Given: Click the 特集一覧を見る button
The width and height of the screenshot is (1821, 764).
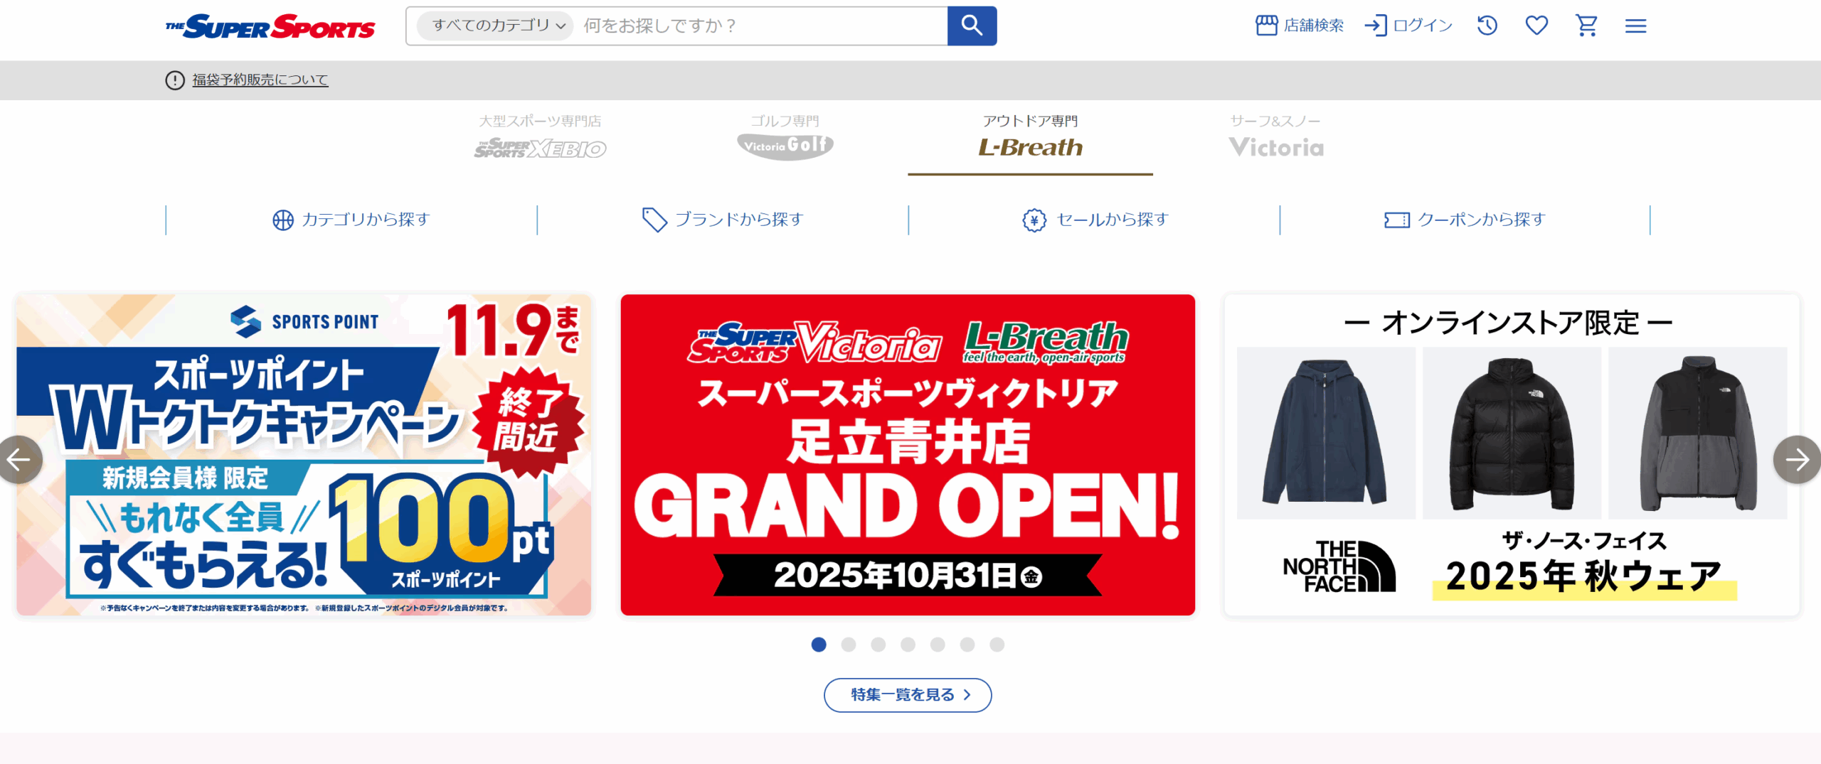Looking at the screenshot, I should tap(908, 695).
